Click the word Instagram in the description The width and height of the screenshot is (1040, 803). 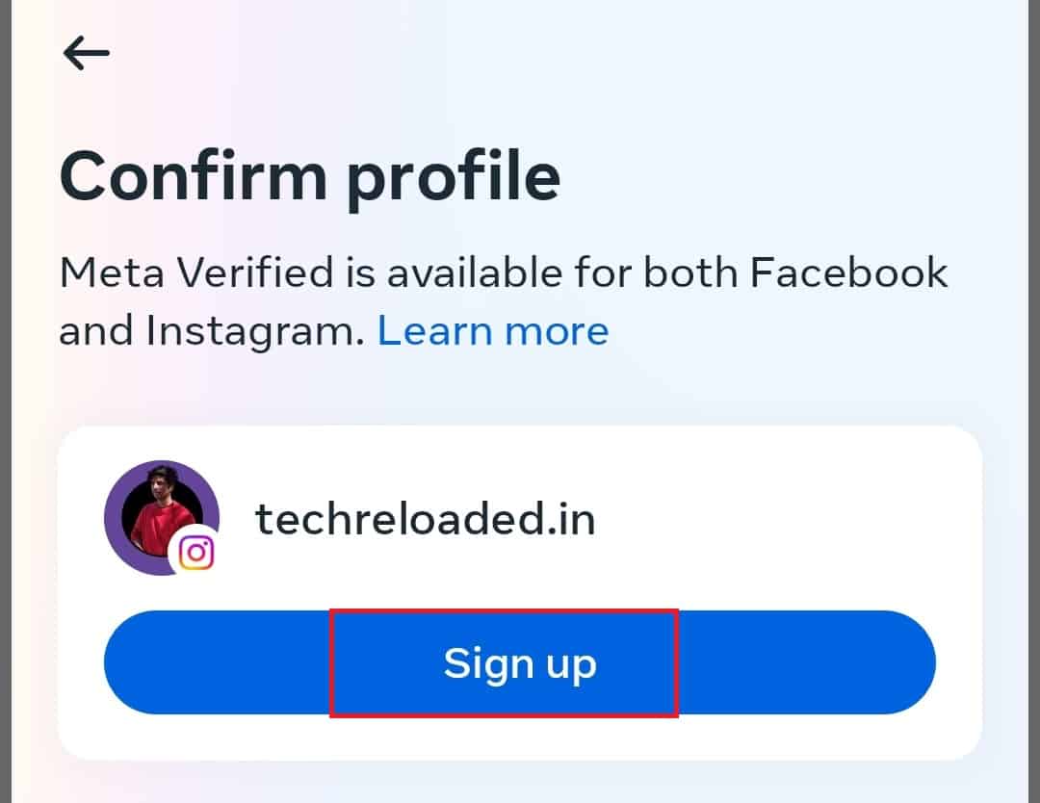coord(255,330)
